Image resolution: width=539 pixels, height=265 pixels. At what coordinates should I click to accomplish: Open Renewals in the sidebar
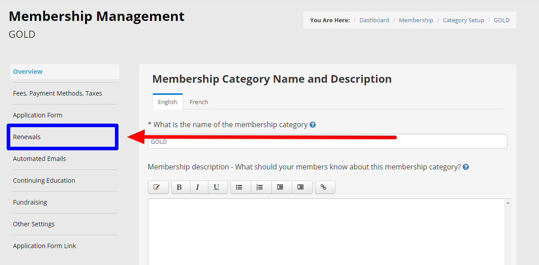pos(62,137)
